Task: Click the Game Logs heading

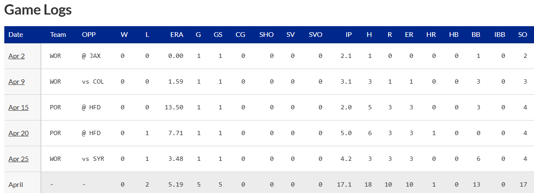Action: pos(38,10)
